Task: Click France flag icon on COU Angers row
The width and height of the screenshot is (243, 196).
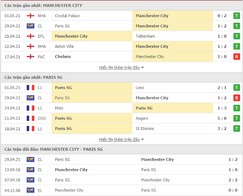Action: (30, 118)
